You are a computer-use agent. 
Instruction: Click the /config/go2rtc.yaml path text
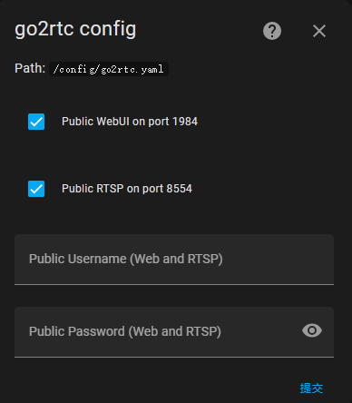[x=109, y=69]
